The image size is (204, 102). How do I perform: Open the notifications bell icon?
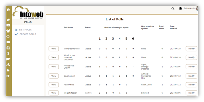[x=181, y=8]
